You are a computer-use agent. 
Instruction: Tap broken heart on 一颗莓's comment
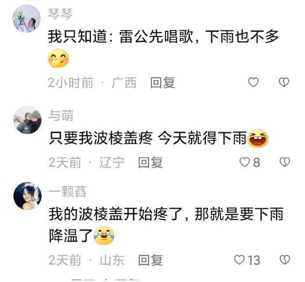[x=285, y=260]
